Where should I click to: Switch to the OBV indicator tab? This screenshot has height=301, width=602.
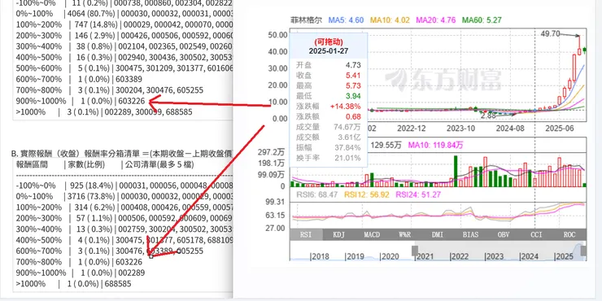504,234
